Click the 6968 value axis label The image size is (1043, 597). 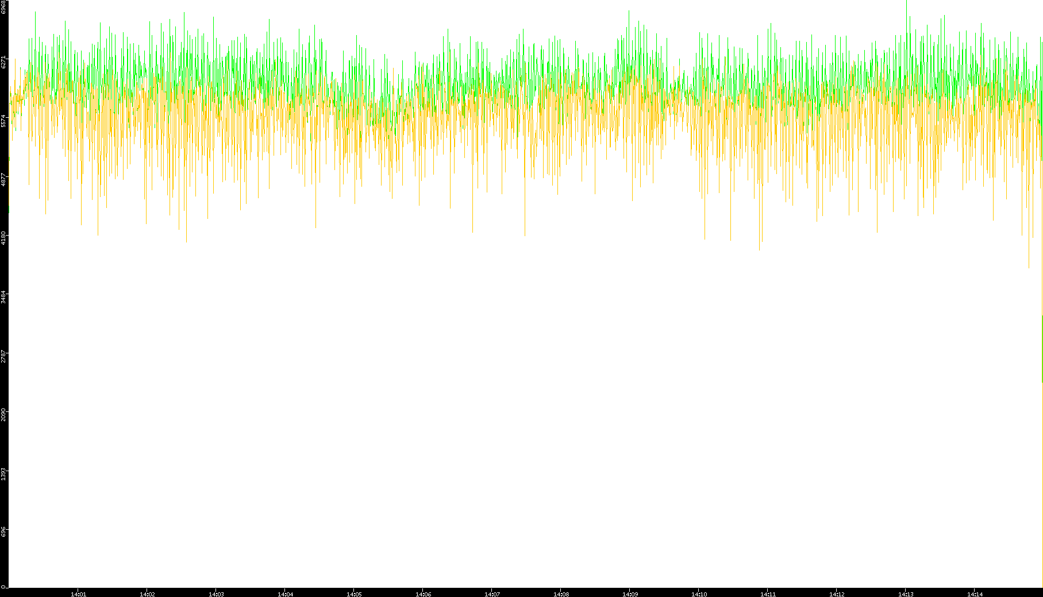coord(3,7)
